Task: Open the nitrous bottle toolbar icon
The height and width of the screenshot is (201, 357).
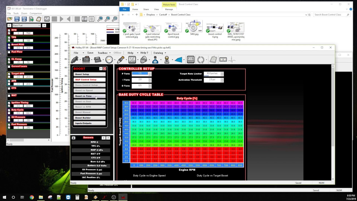Action: click(x=155, y=59)
